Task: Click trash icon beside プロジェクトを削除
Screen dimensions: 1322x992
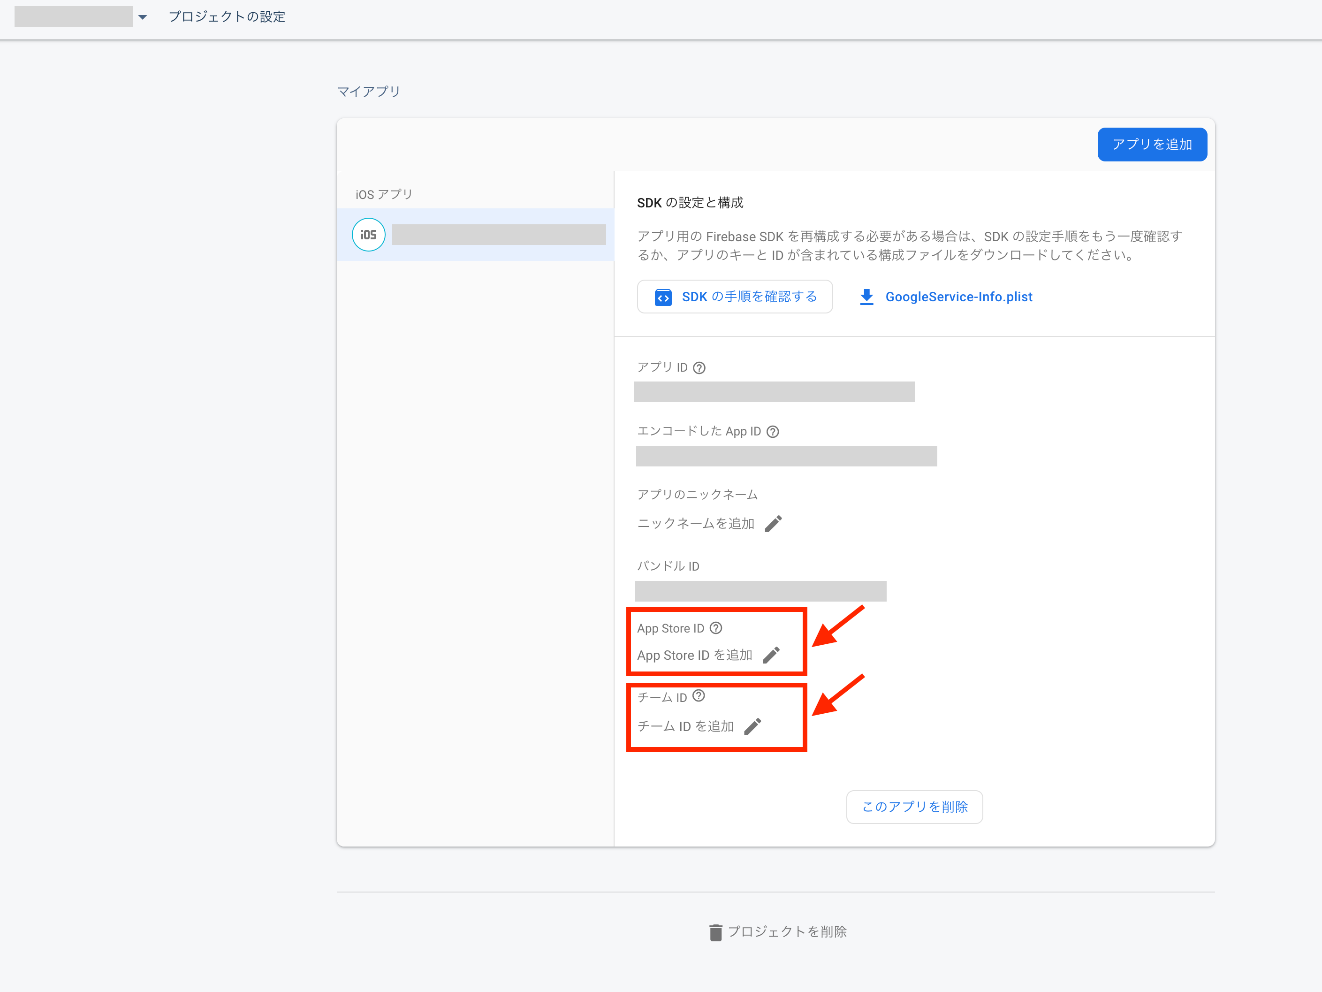Action: point(715,932)
